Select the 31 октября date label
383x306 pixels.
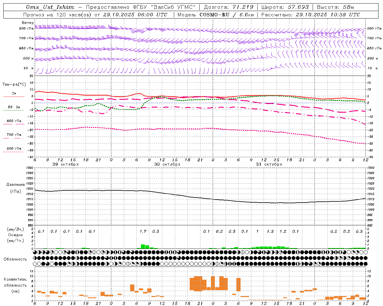click(269, 164)
